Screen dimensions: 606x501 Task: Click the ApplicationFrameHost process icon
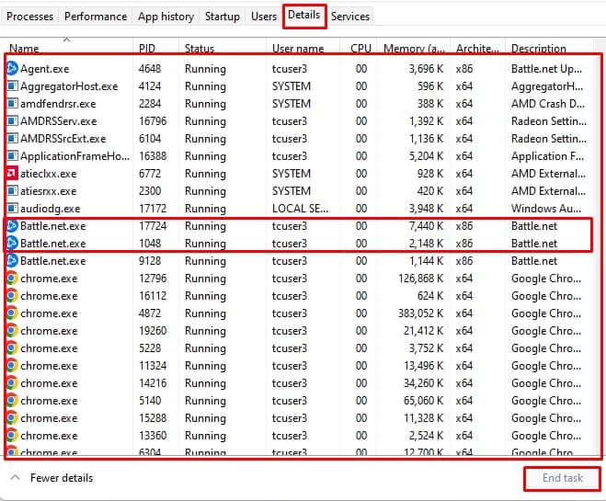(12, 155)
